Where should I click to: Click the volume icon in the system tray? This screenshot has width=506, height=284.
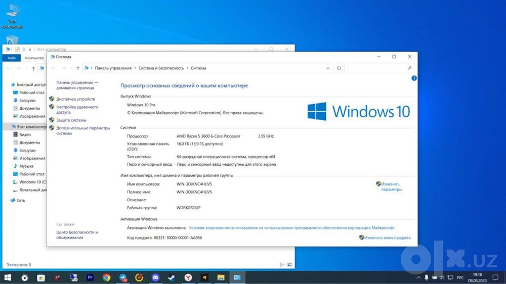tap(442, 277)
